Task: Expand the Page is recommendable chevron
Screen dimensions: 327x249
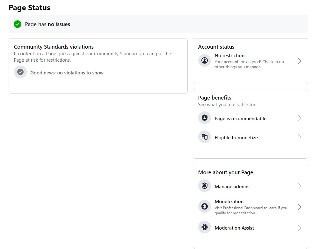Action: [x=299, y=118]
